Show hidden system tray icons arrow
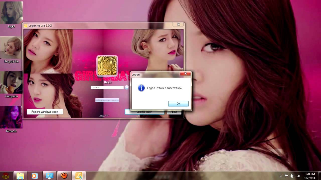 (281, 176)
